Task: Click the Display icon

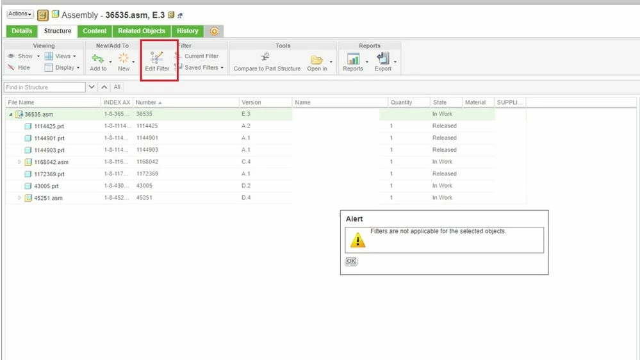Action: click(49, 67)
